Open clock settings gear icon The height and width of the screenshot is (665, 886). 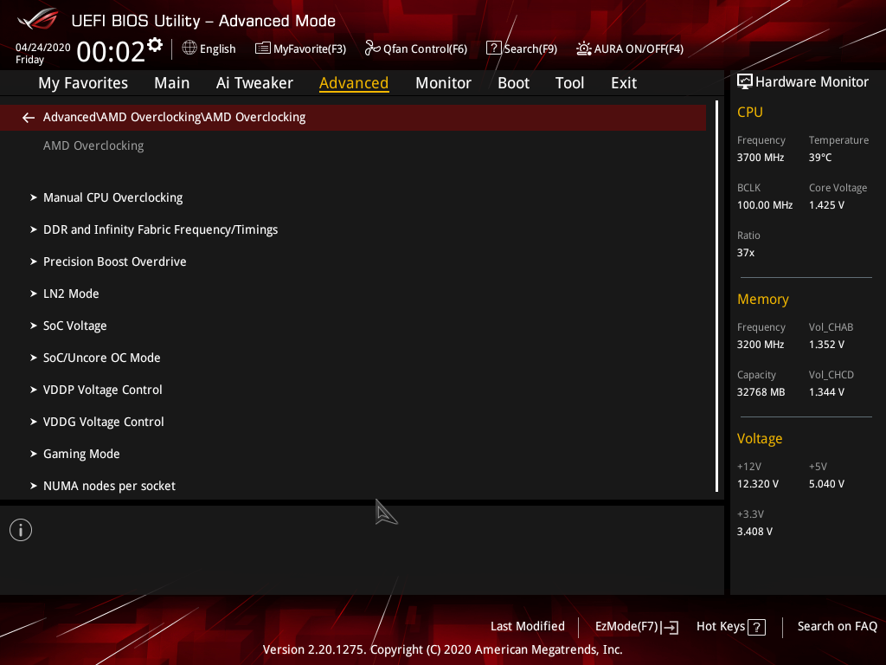point(155,45)
